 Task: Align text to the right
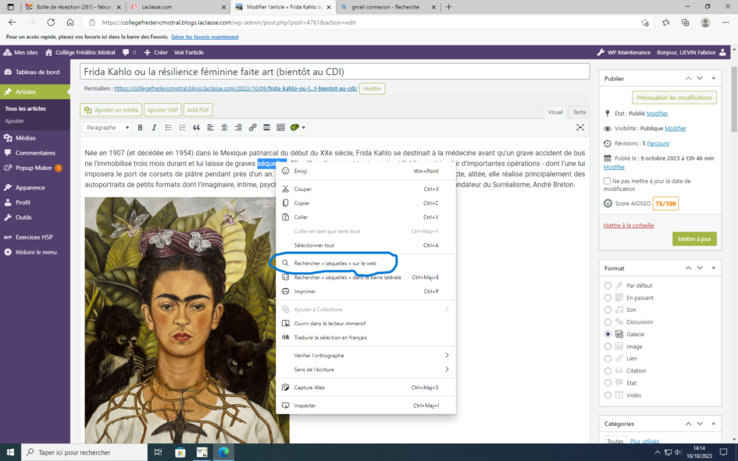coord(239,127)
